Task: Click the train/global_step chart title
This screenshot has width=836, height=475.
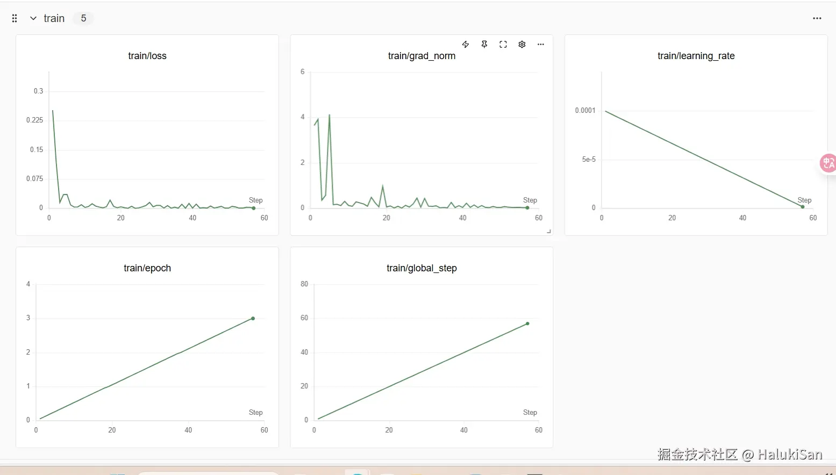Action: coord(421,268)
